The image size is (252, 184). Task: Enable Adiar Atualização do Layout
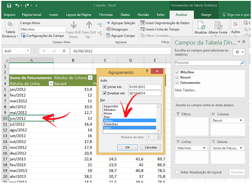tap(177, 172)
